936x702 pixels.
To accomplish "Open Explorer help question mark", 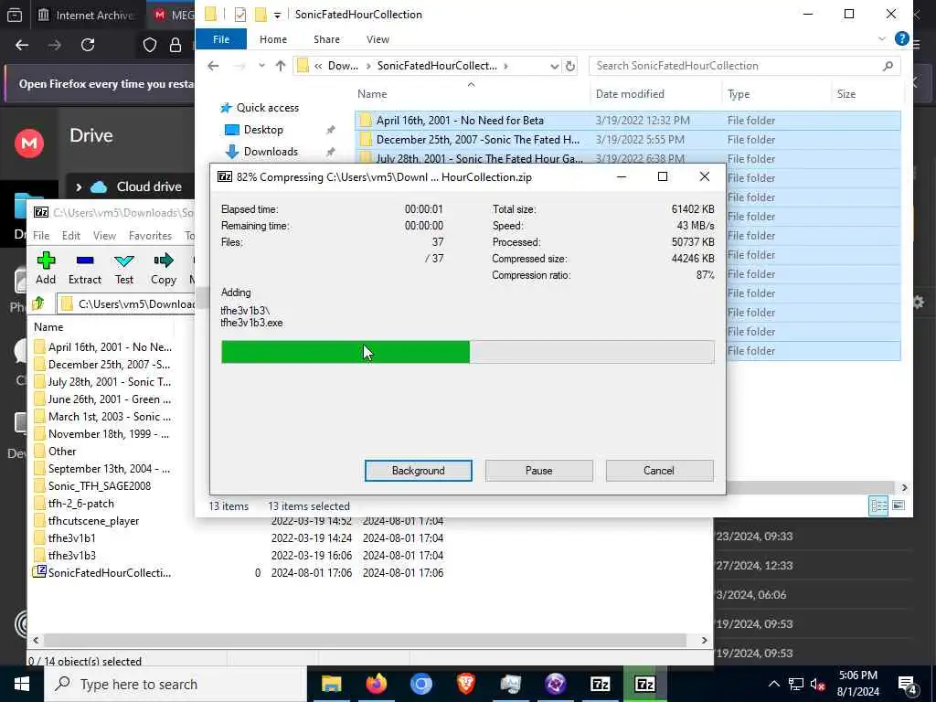I will pos(901,38).
